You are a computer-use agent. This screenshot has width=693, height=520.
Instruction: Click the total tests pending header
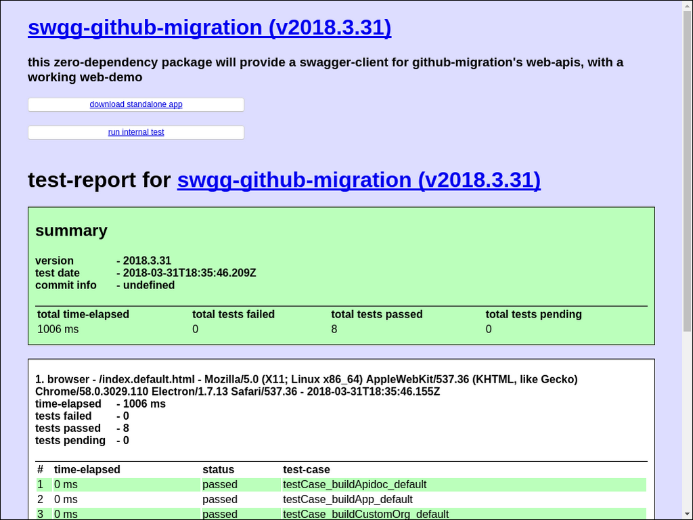click(534, 314)
